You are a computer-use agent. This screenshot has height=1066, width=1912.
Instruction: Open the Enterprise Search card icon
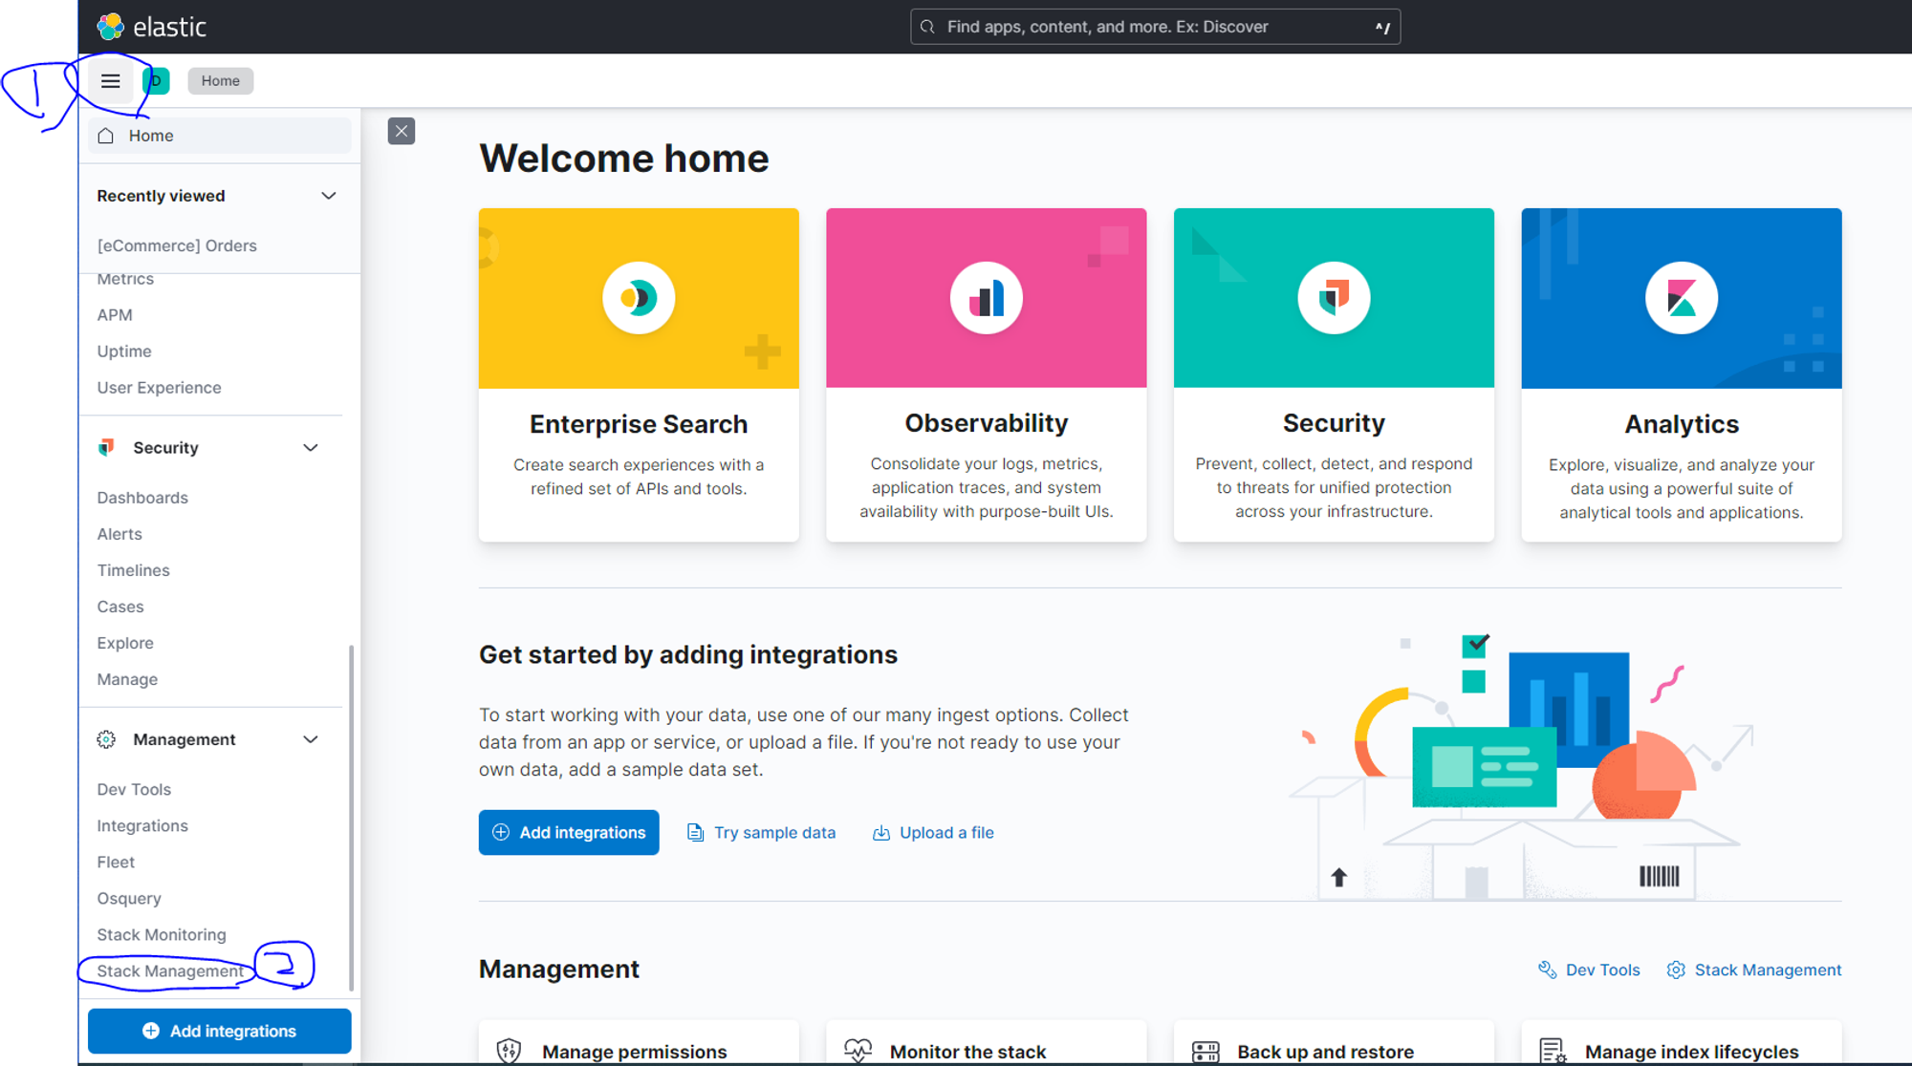pos(639,298)
